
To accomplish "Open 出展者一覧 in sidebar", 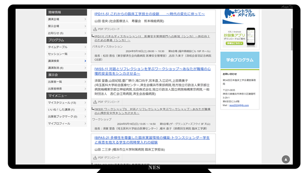I will click(66, 82).
